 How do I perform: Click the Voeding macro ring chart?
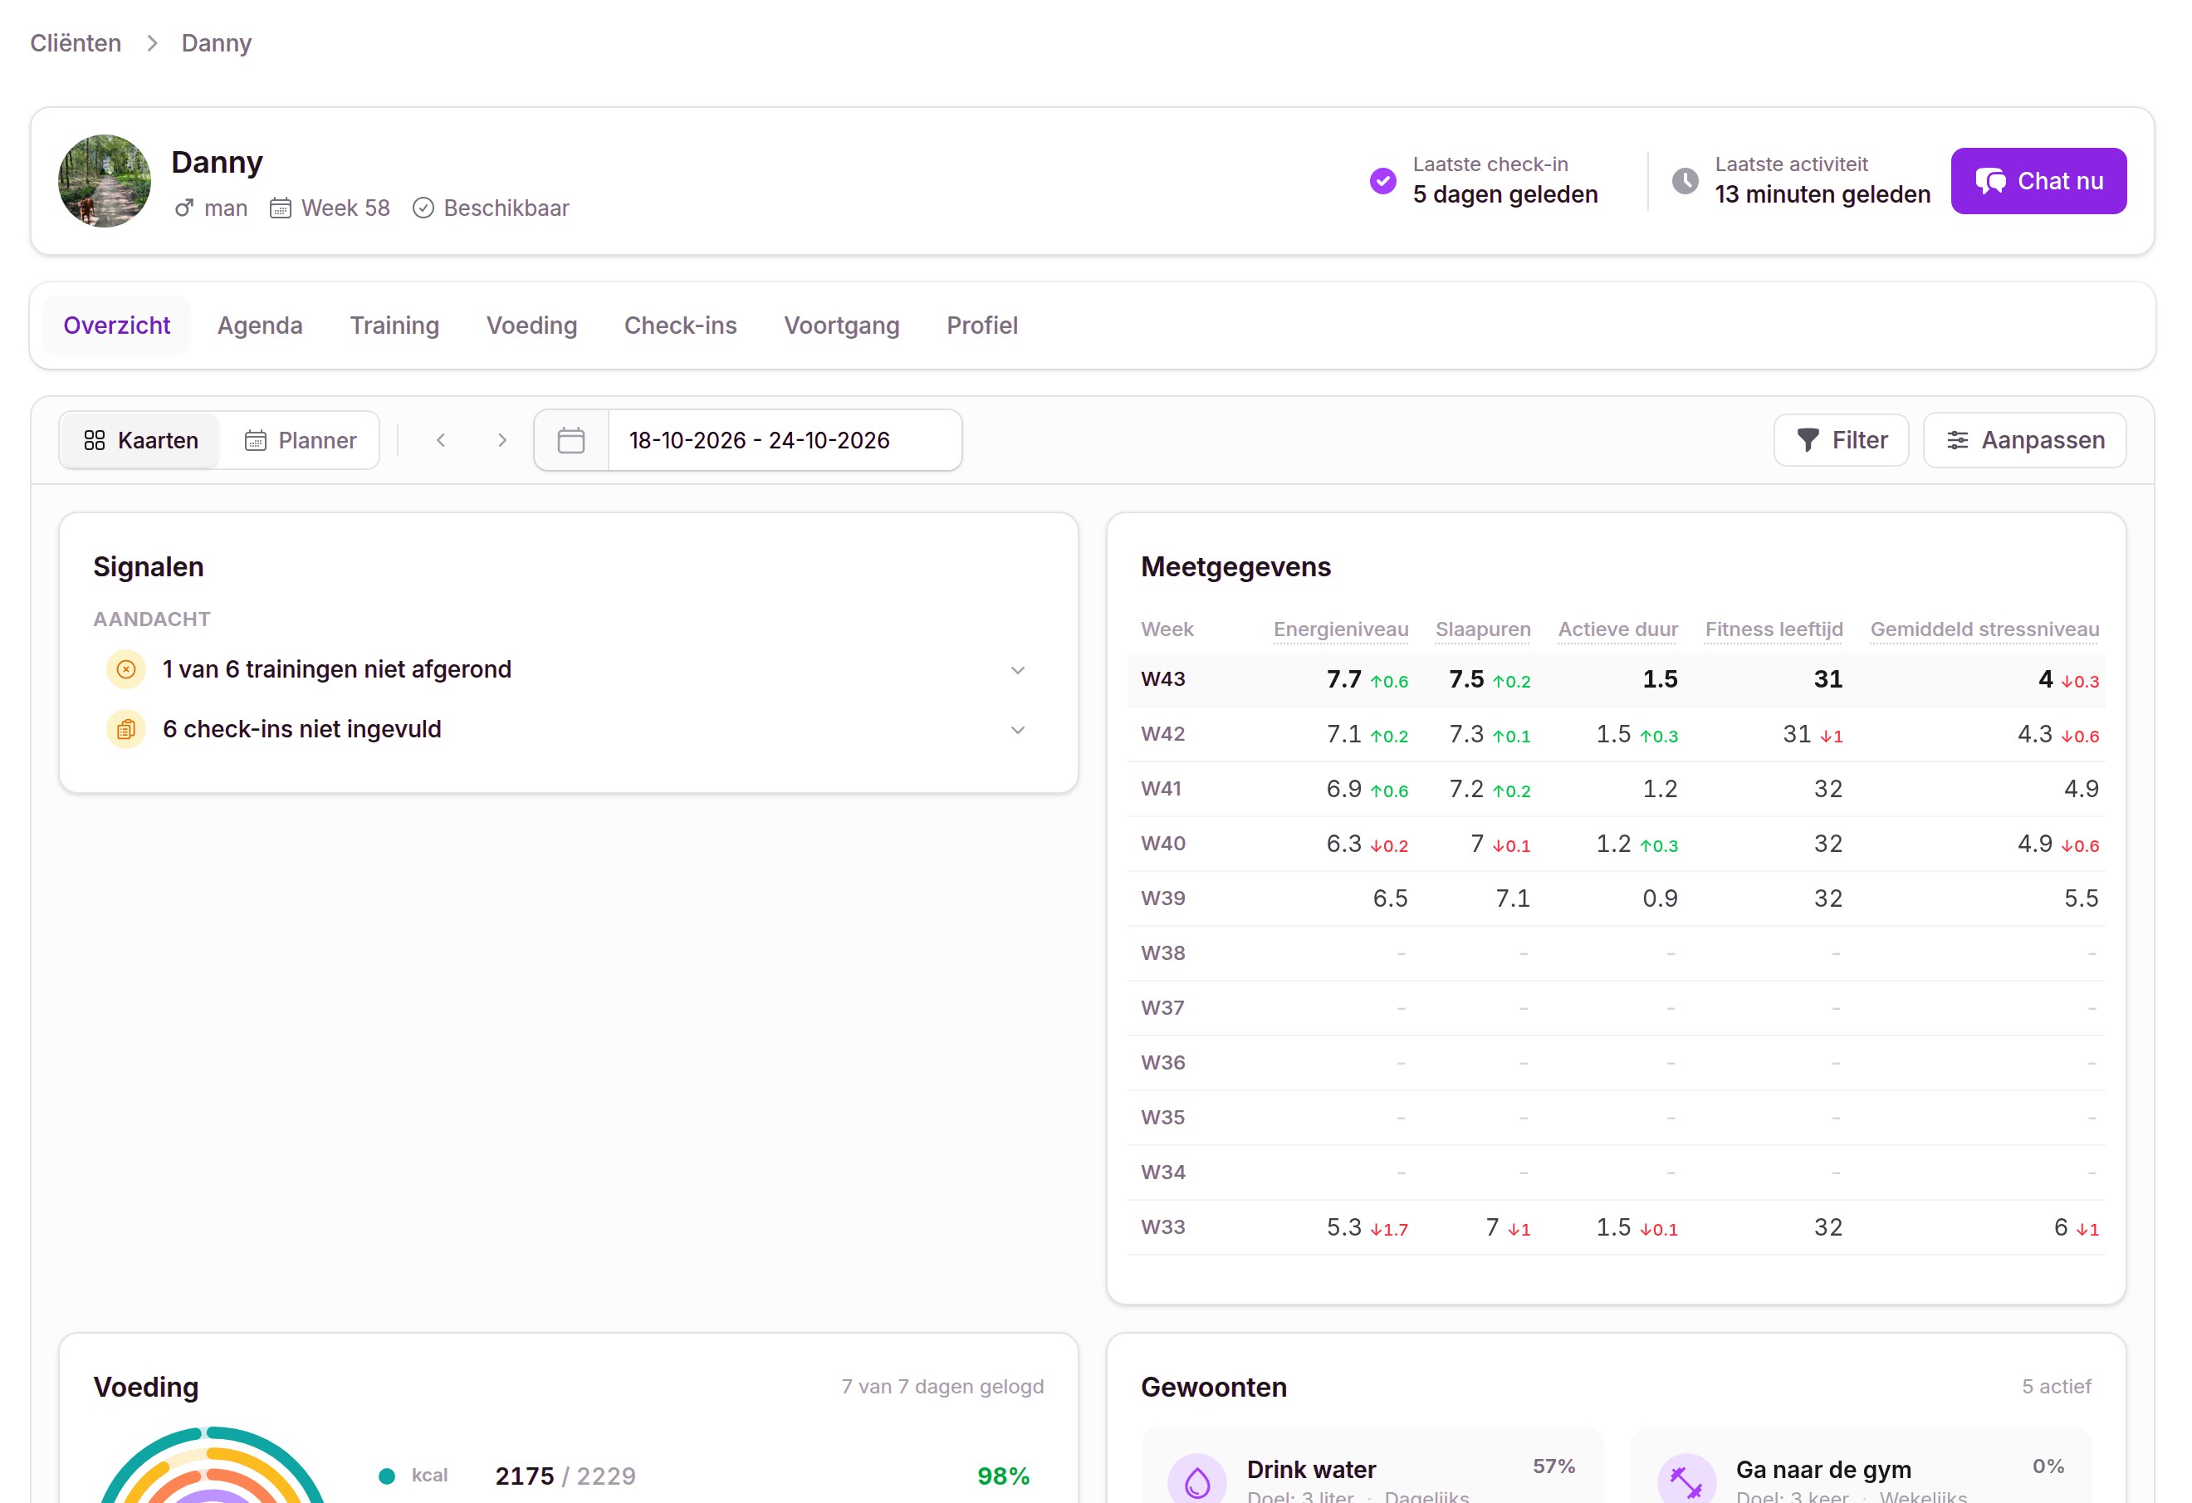tap(213, 1464)
